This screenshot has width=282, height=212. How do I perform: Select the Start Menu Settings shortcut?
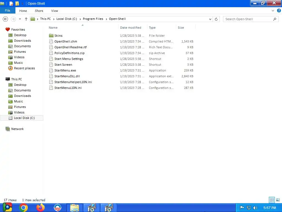[x=69, y=59]
